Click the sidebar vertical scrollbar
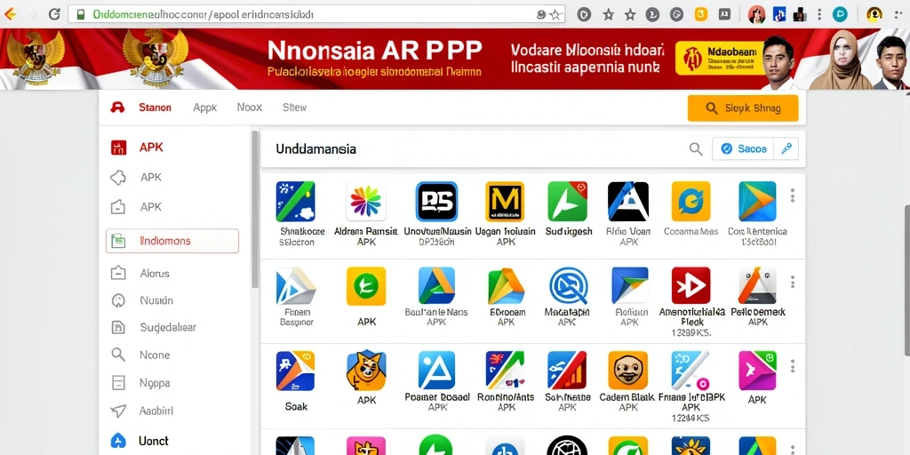This screenshot has width=910, height=455. click(x=255, y=209)
